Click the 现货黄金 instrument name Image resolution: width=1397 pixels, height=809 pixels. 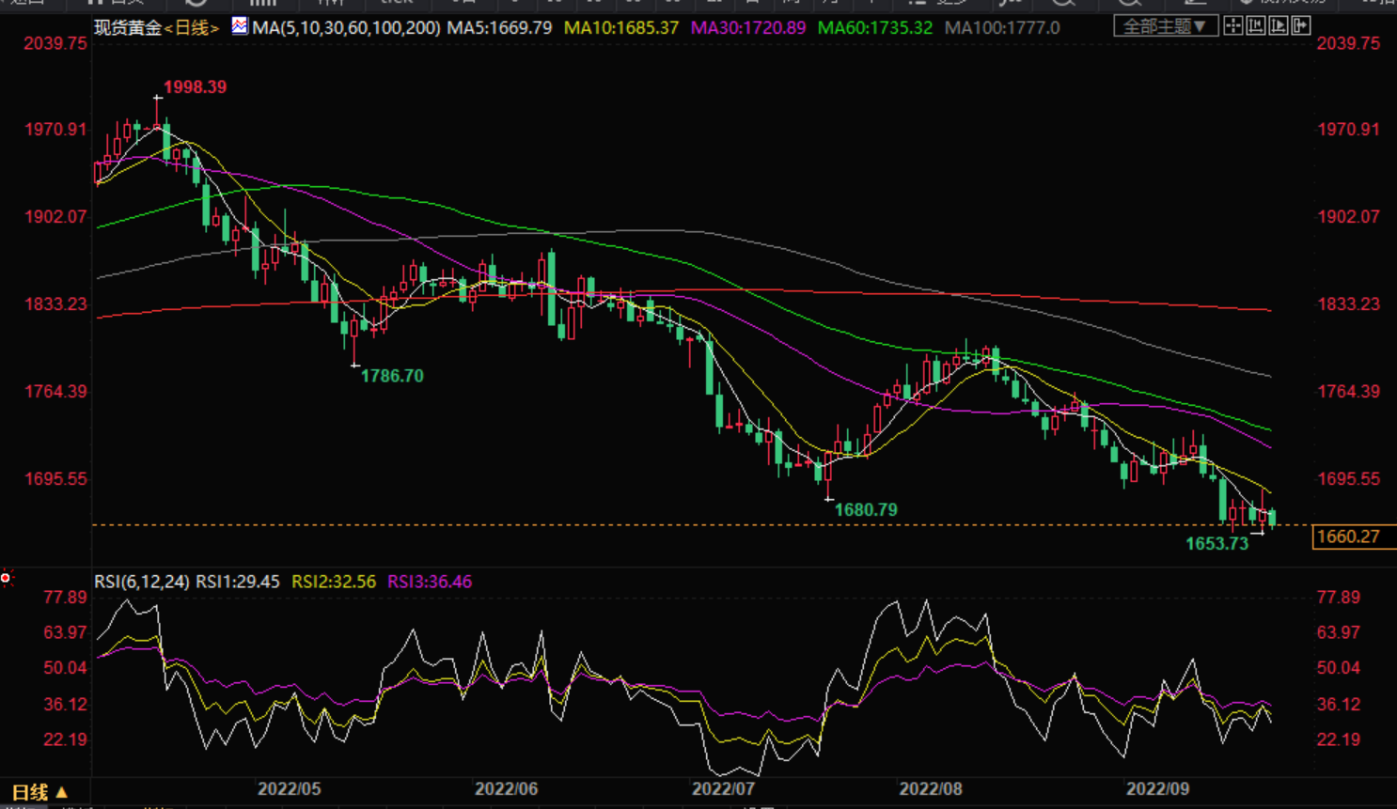(128, 28)
